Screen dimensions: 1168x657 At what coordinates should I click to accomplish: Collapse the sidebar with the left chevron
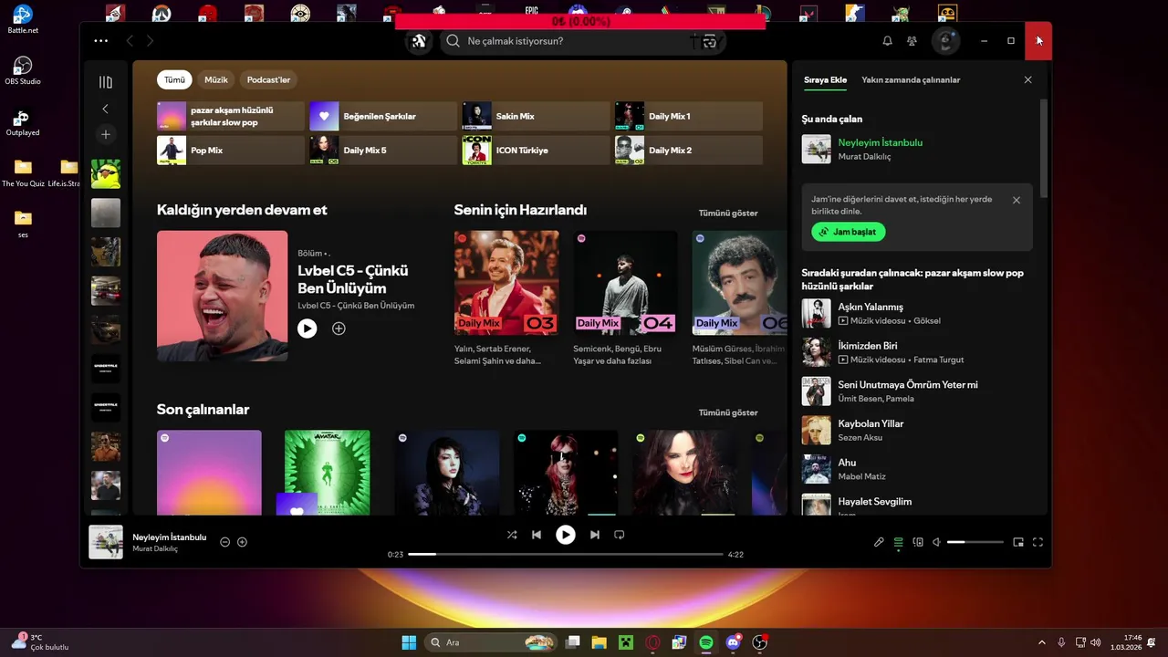(x=106, y=109)
